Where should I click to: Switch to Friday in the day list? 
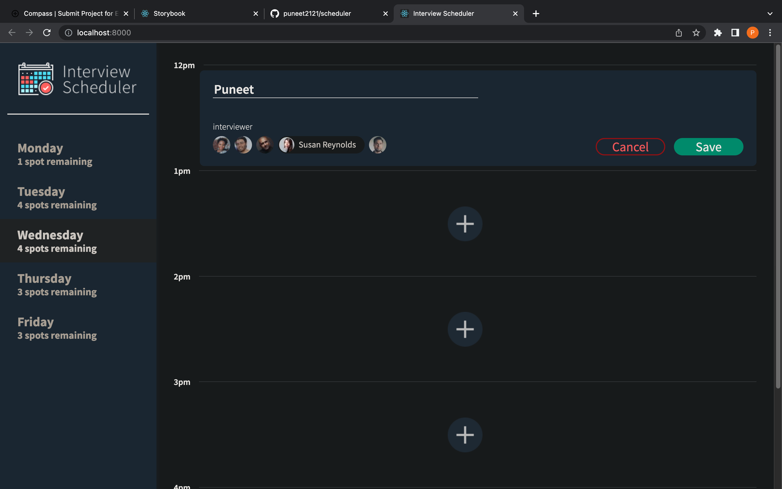[78, 328]
